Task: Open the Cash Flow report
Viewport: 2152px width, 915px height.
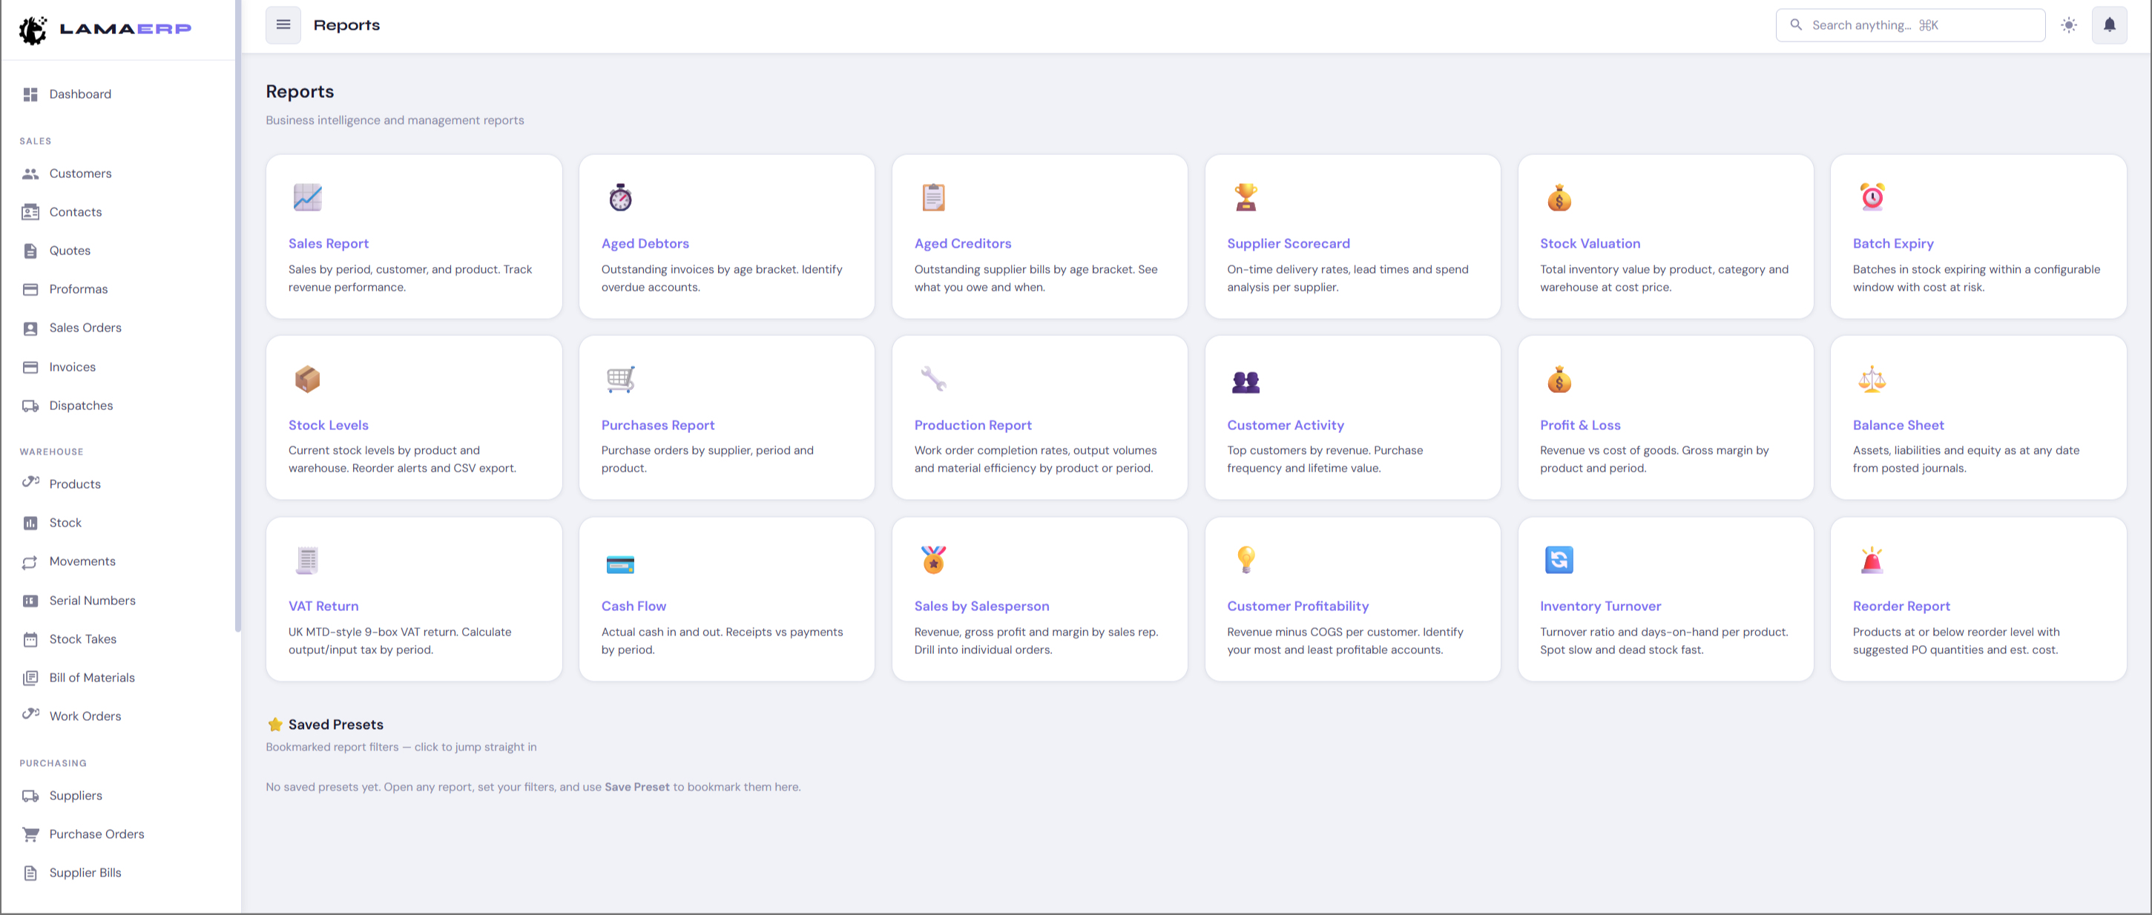Action: point(634,606)
